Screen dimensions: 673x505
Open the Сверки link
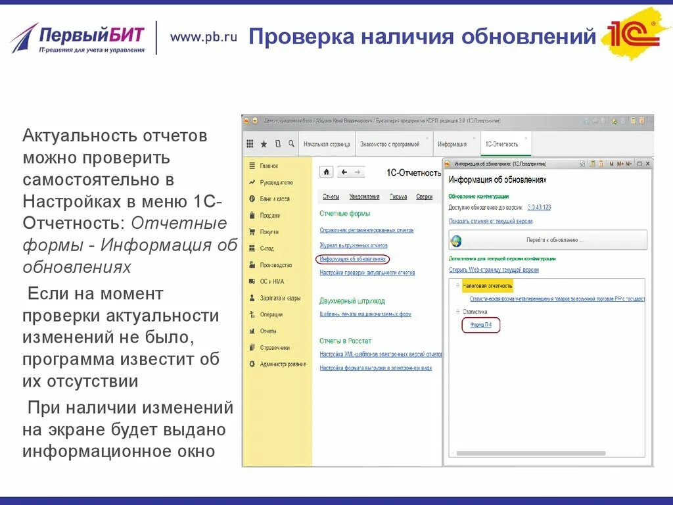424,197
